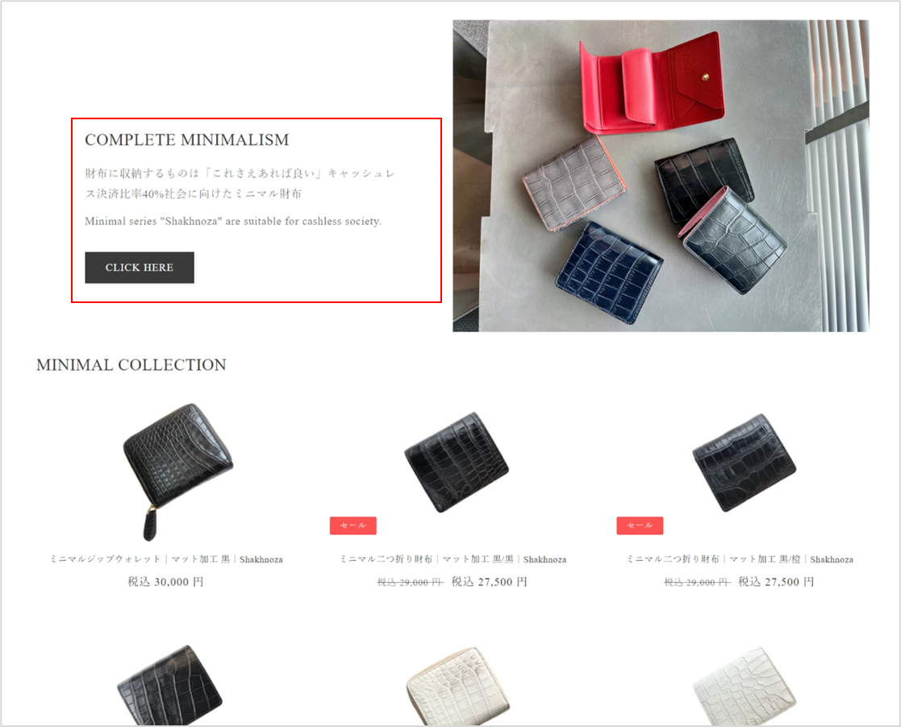The height and width of the screenshot is (727, 901).
Task: Click the セール badge on 黒/橙 wallet
Action: pyautogui.click(x=640, y=526)
